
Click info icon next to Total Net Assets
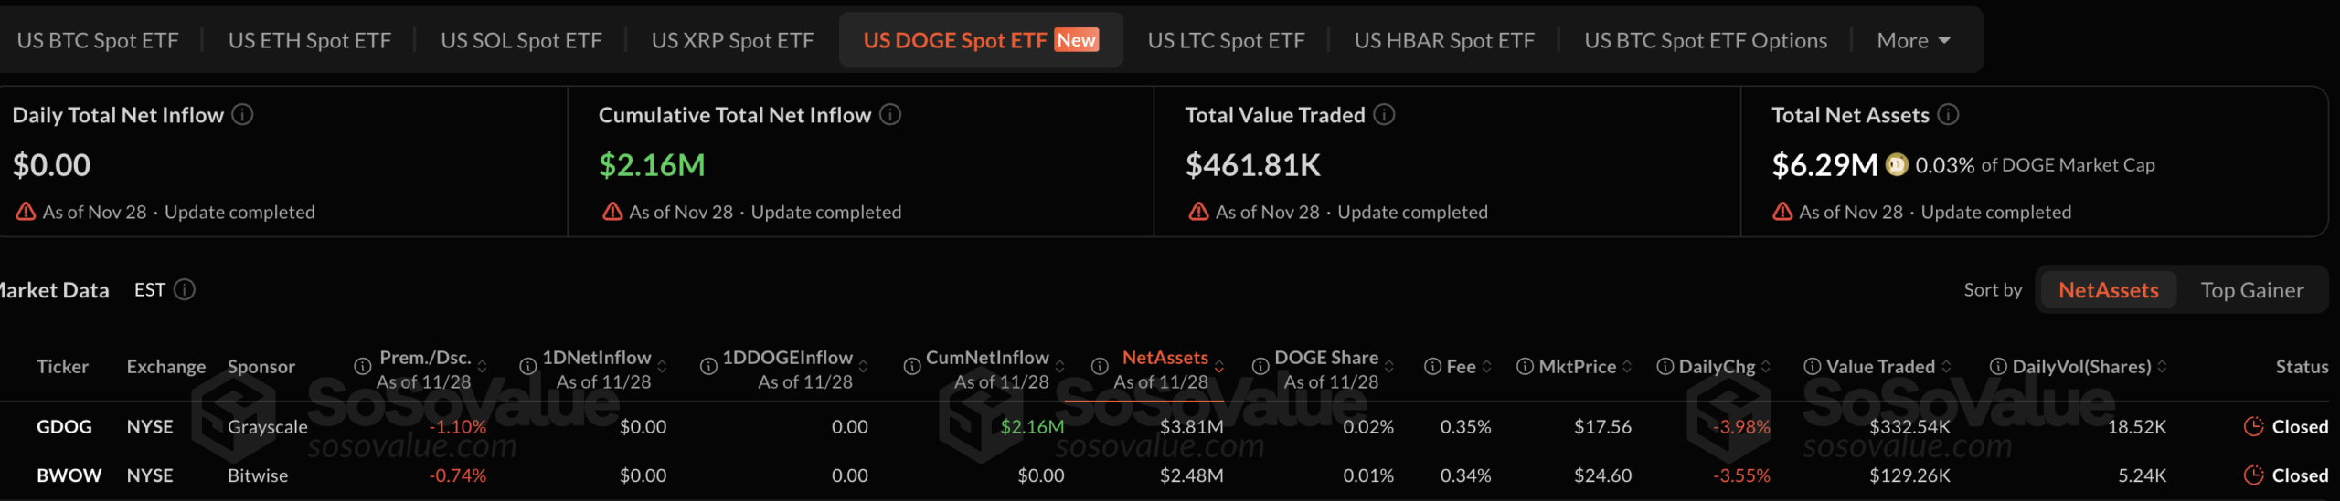(1948, 114)
